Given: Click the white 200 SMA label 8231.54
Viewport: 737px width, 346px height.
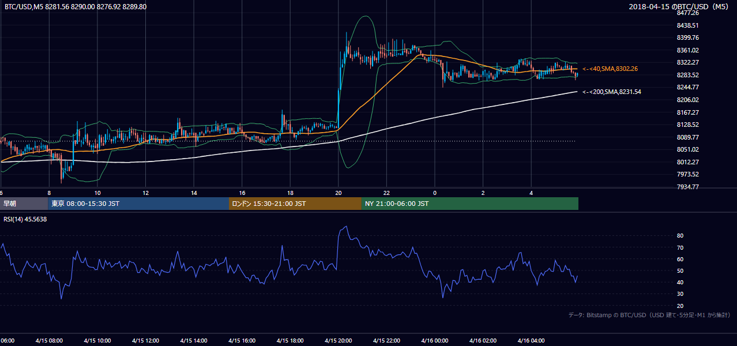Looking at the screenshot, I should point(611,92).
